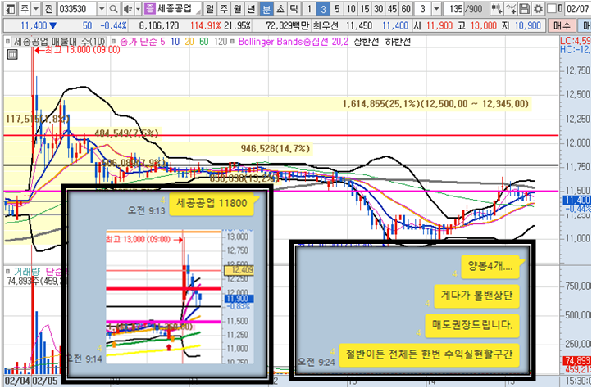
Task: Open chart settings gear icon
Action: (x=538, y=8)
